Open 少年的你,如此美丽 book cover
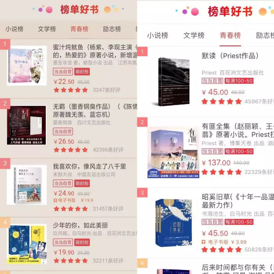274x274 pixels. (x=27, y=244)
